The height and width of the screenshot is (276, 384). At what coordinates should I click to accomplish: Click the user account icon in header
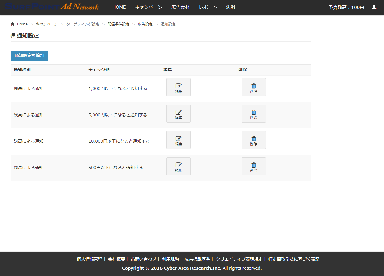[374, 7]
